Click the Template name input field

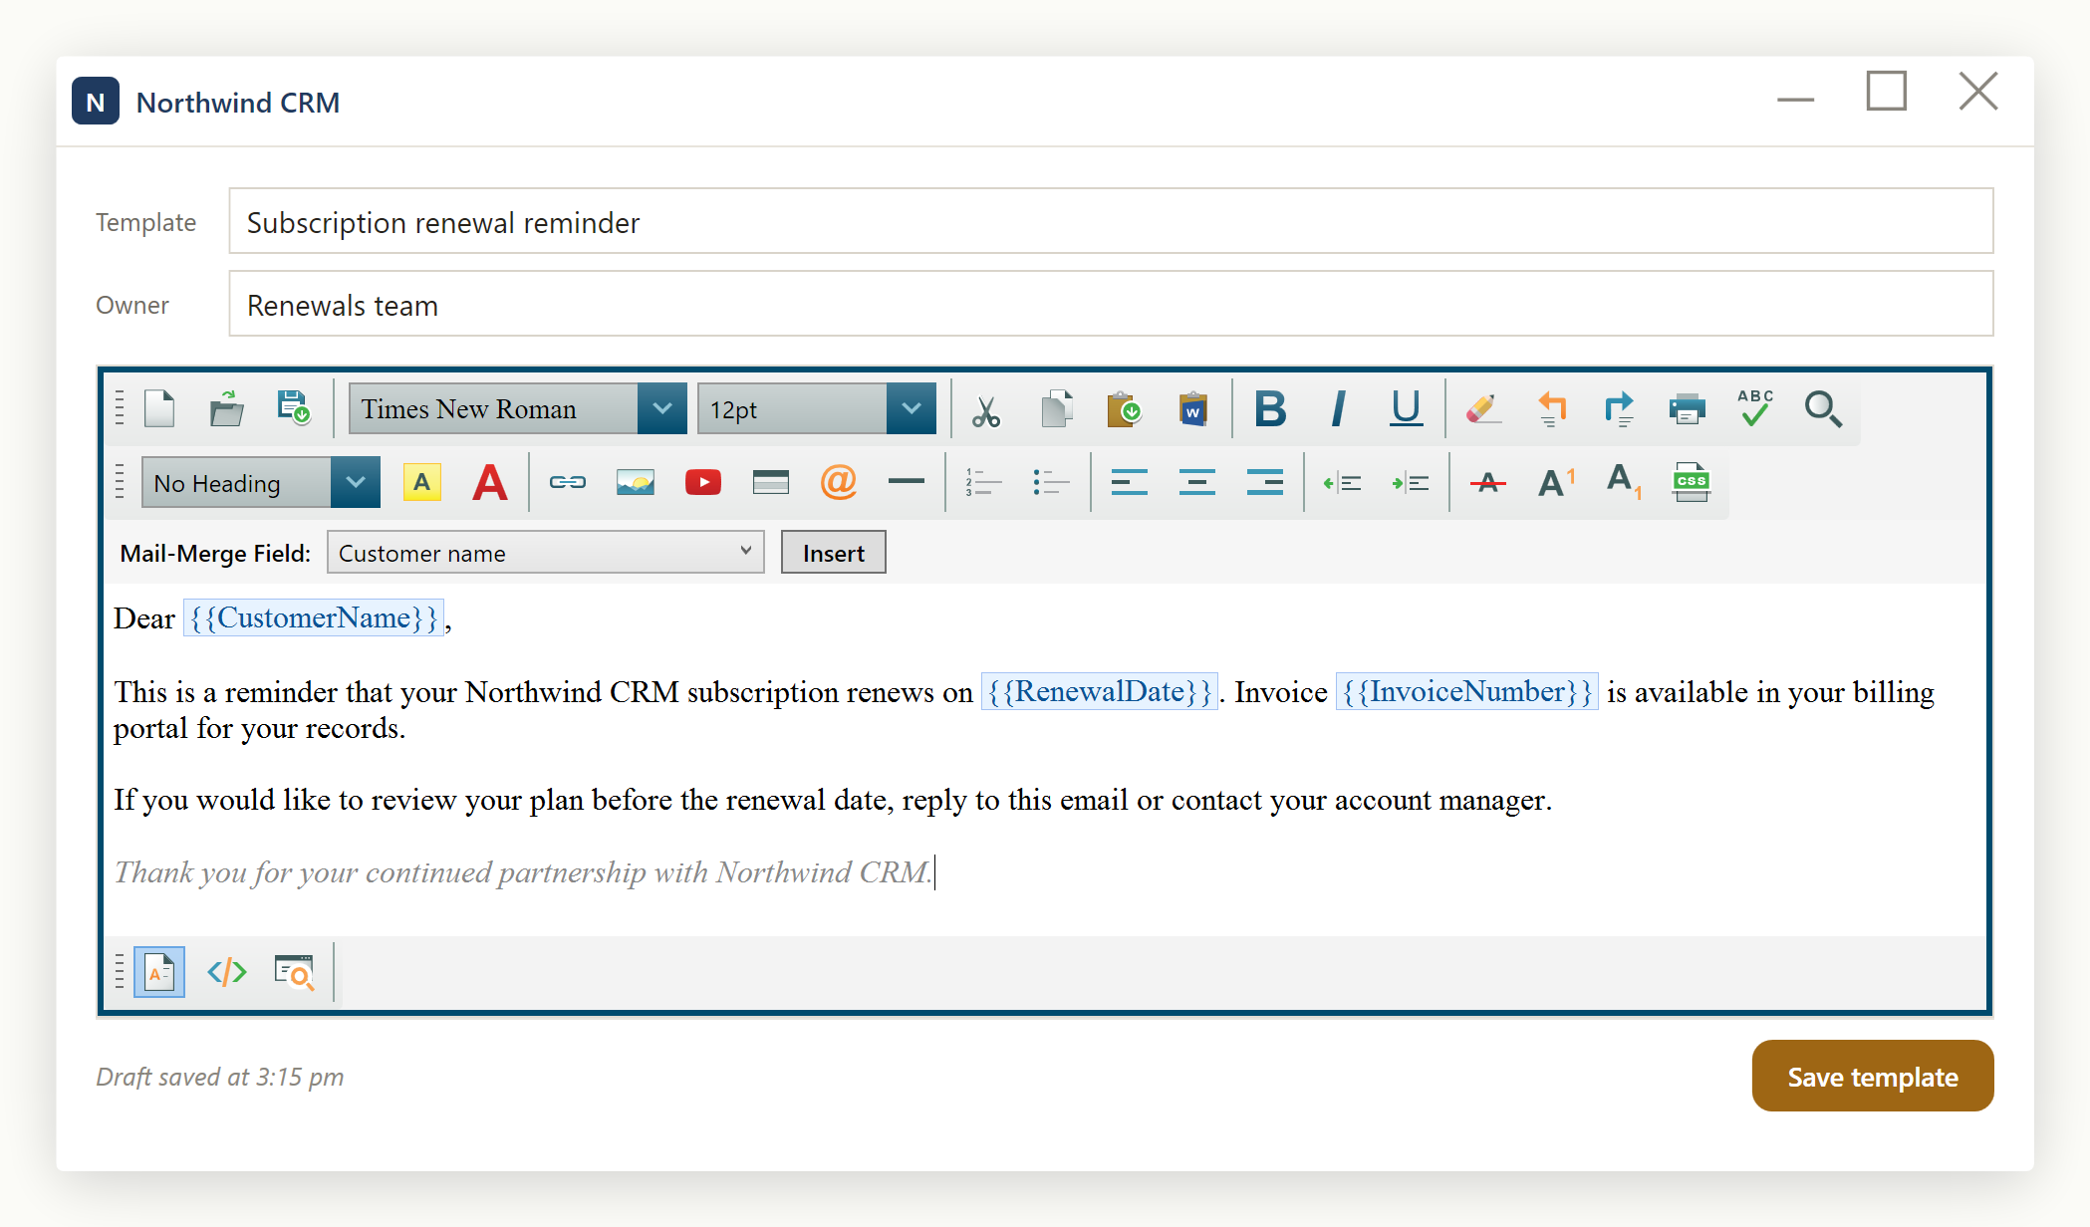[x=1111, y=221]
